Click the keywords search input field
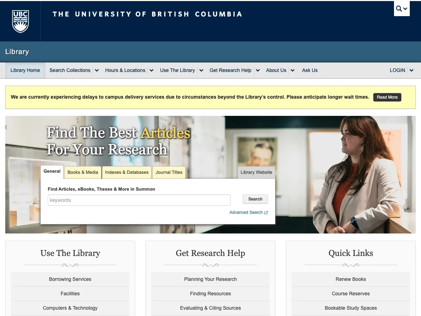The image size is (421, 316). (x=139, y=200)
